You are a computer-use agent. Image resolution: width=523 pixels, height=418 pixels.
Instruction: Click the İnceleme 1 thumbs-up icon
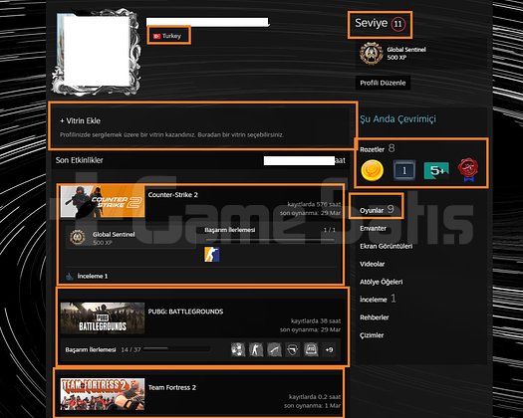pyautogui.click(x=69, y=276)
